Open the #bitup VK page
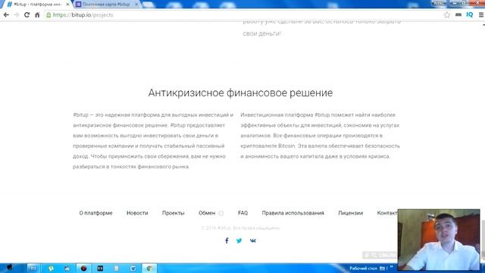 coord(252,240)
